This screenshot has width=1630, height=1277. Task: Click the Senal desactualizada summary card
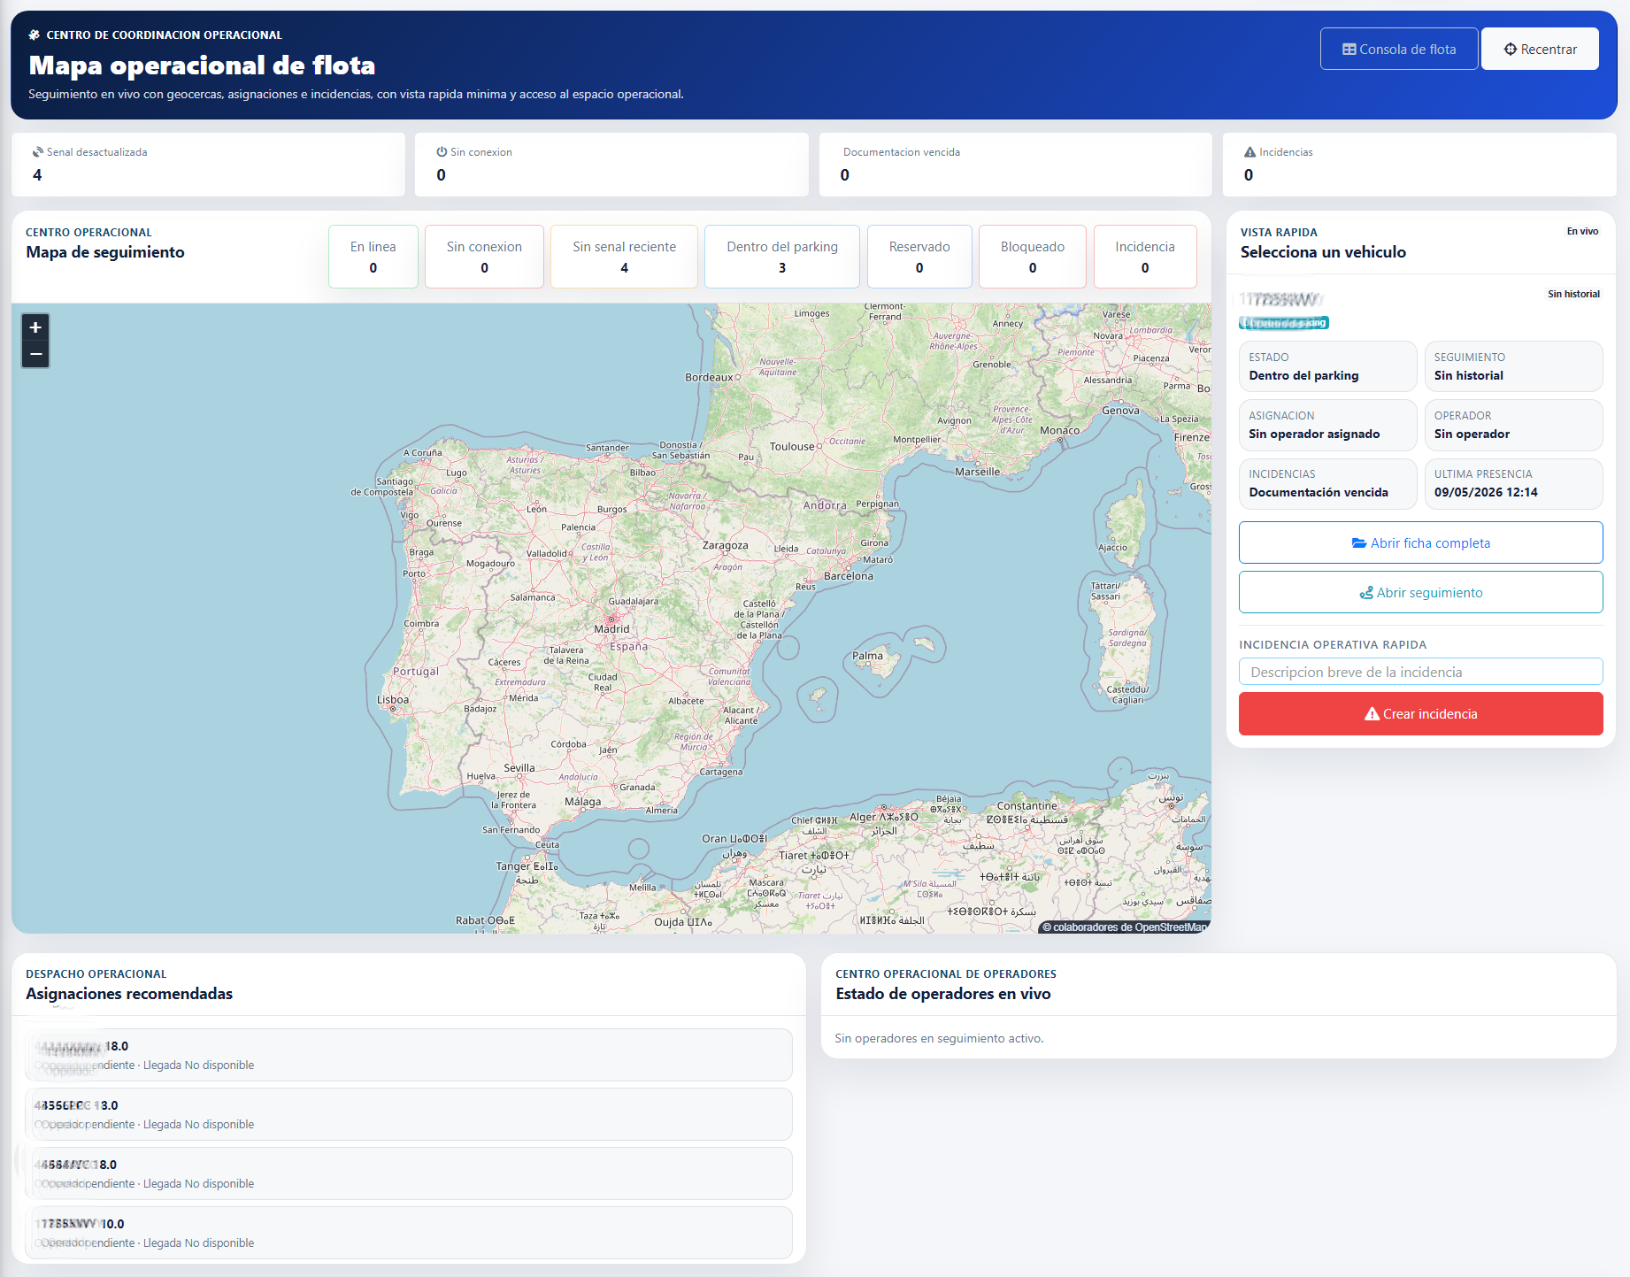[208, 165]
